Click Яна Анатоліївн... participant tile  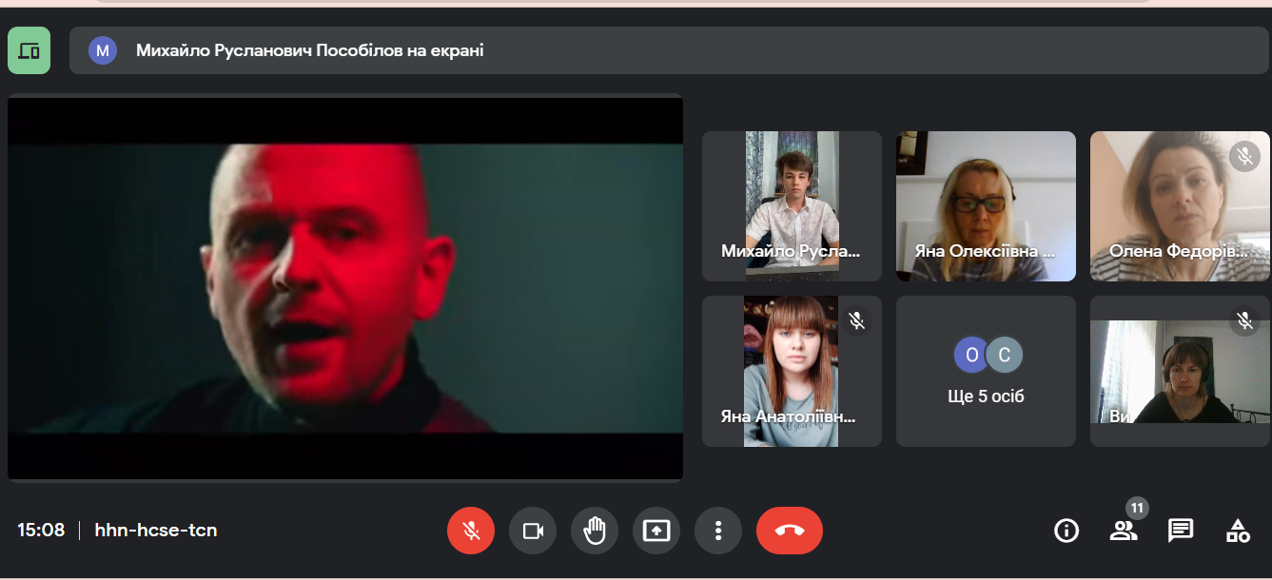coord(792,371)
